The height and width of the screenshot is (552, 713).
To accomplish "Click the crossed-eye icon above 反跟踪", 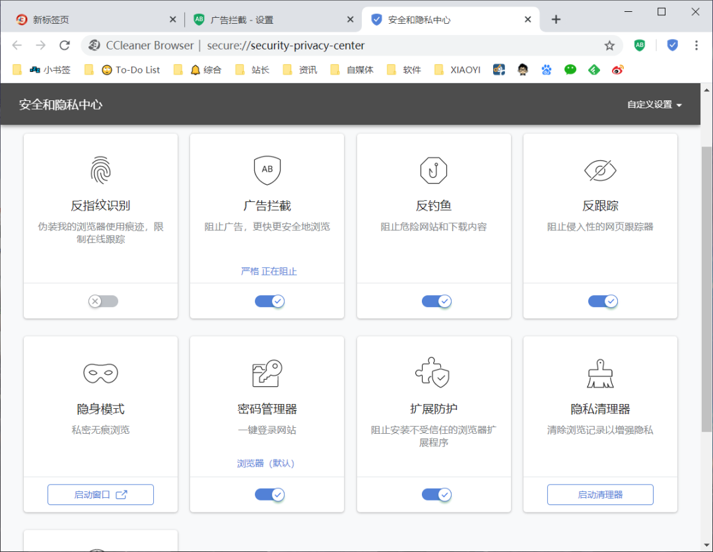I will click(600, 170).
